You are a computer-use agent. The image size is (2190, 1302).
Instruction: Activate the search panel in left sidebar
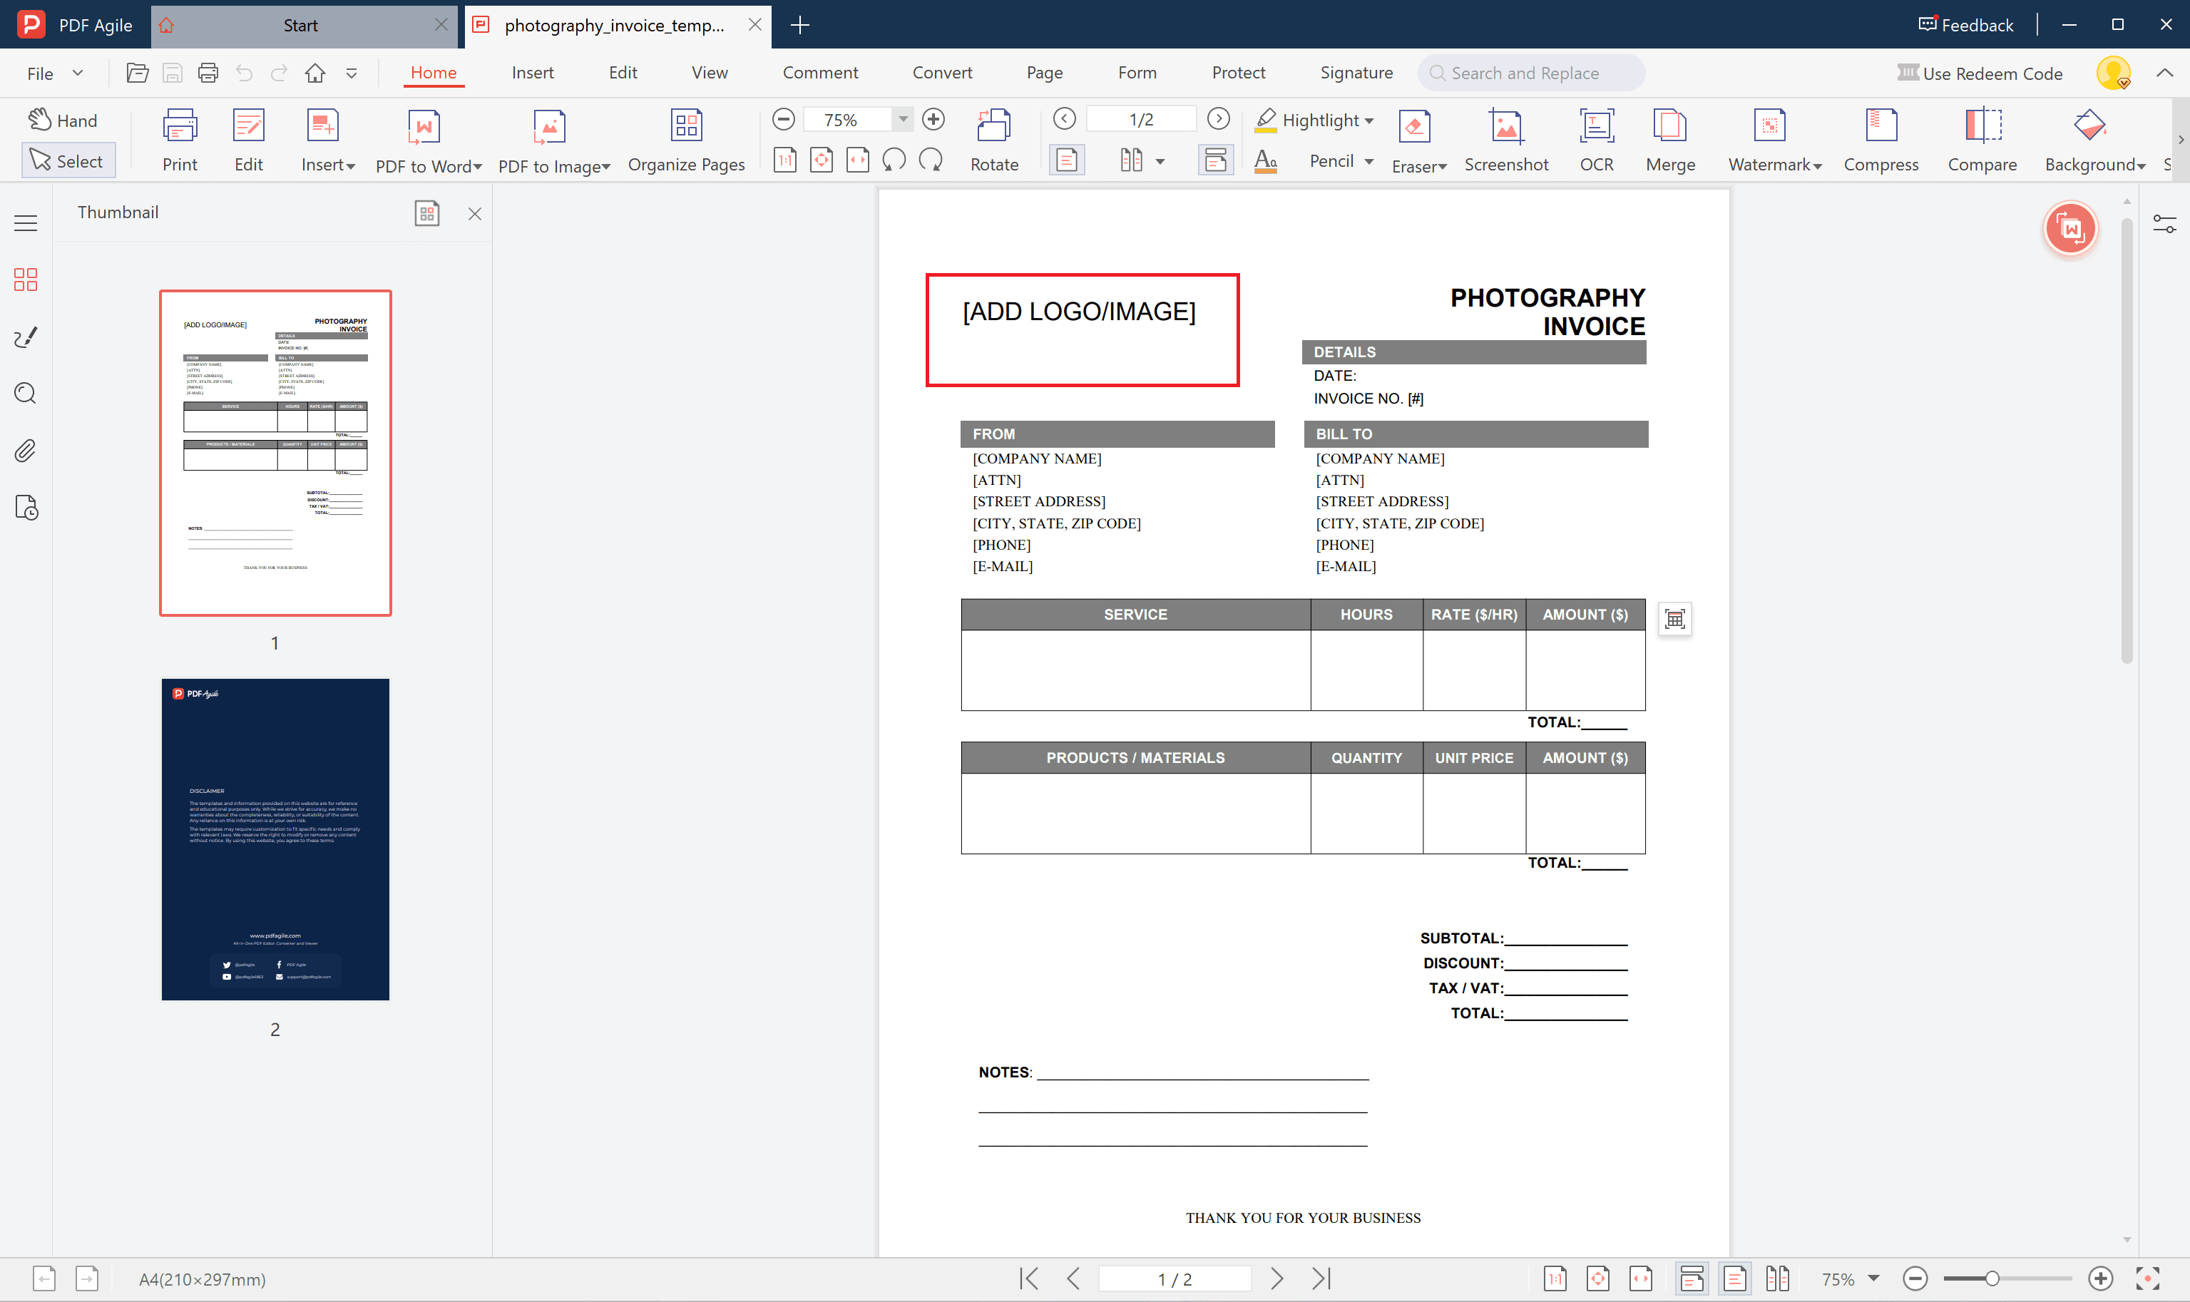tap(26, 393)
